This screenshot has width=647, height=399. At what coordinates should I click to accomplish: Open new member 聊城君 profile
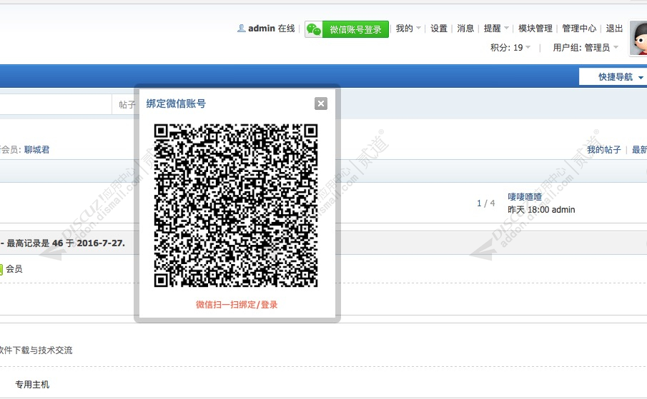coord(36,150)
